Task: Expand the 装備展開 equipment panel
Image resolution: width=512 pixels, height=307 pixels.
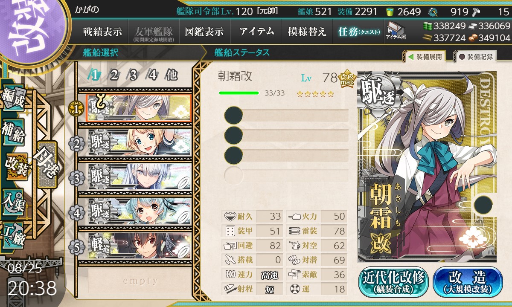Action: pos(425,56)
